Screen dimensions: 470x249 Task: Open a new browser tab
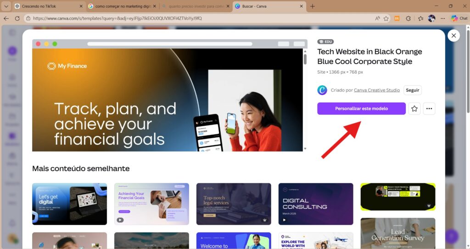click(x=312, y=6)
